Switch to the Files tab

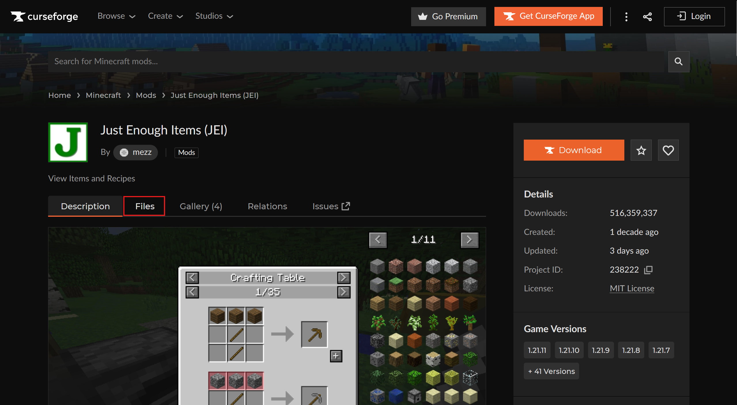pos(145,206)
